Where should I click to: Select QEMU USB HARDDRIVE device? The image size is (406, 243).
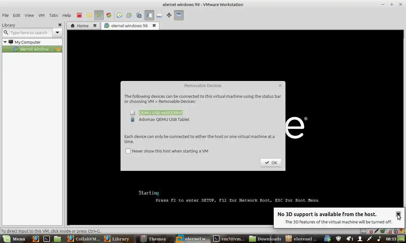(161, 113)
